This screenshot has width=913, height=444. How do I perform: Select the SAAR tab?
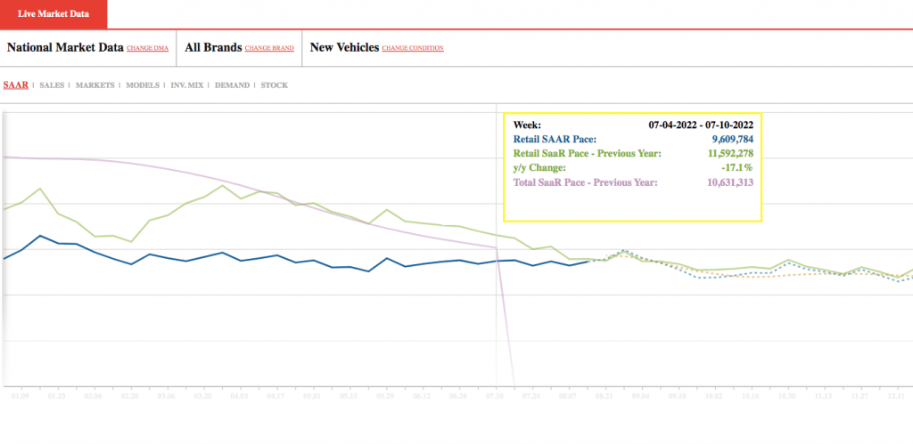pos(16,85)
